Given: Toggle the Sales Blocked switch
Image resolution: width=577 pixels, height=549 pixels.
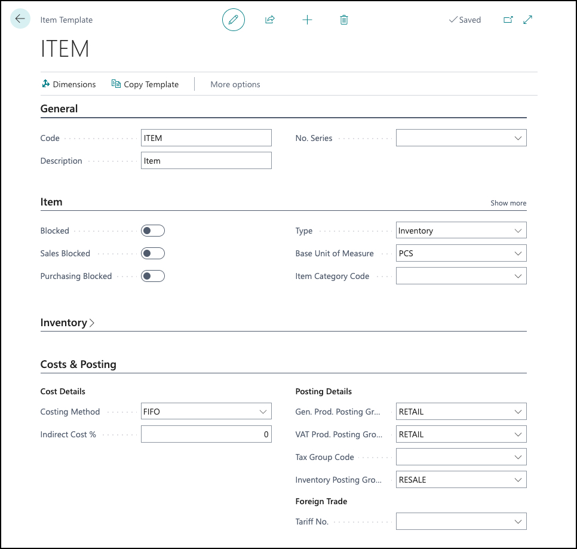Looking at the screenshot, I should pos(153,253).
